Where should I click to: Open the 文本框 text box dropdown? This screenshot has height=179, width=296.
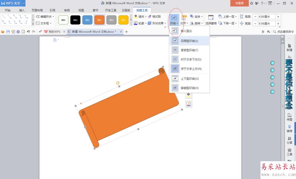[44, 23]
